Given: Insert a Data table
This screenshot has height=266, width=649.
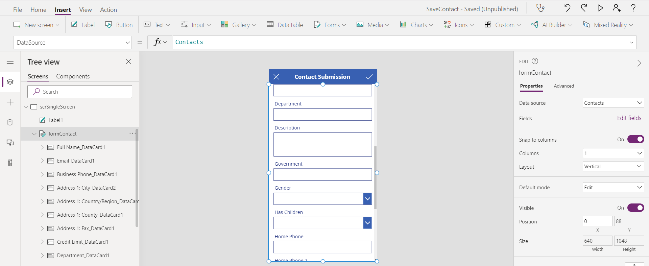Looking at the screenshot, I should click(x=285, y=25).
